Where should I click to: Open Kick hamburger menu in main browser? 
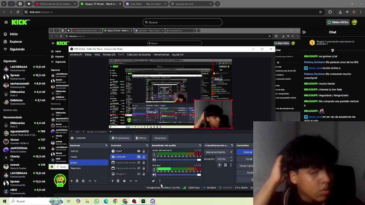[x=6, y=22]
